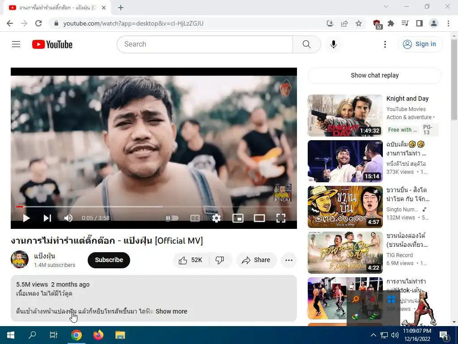Mute the video volume
Image resolution: width=458 pixels, height=344 pixels.
click(68, 218)
